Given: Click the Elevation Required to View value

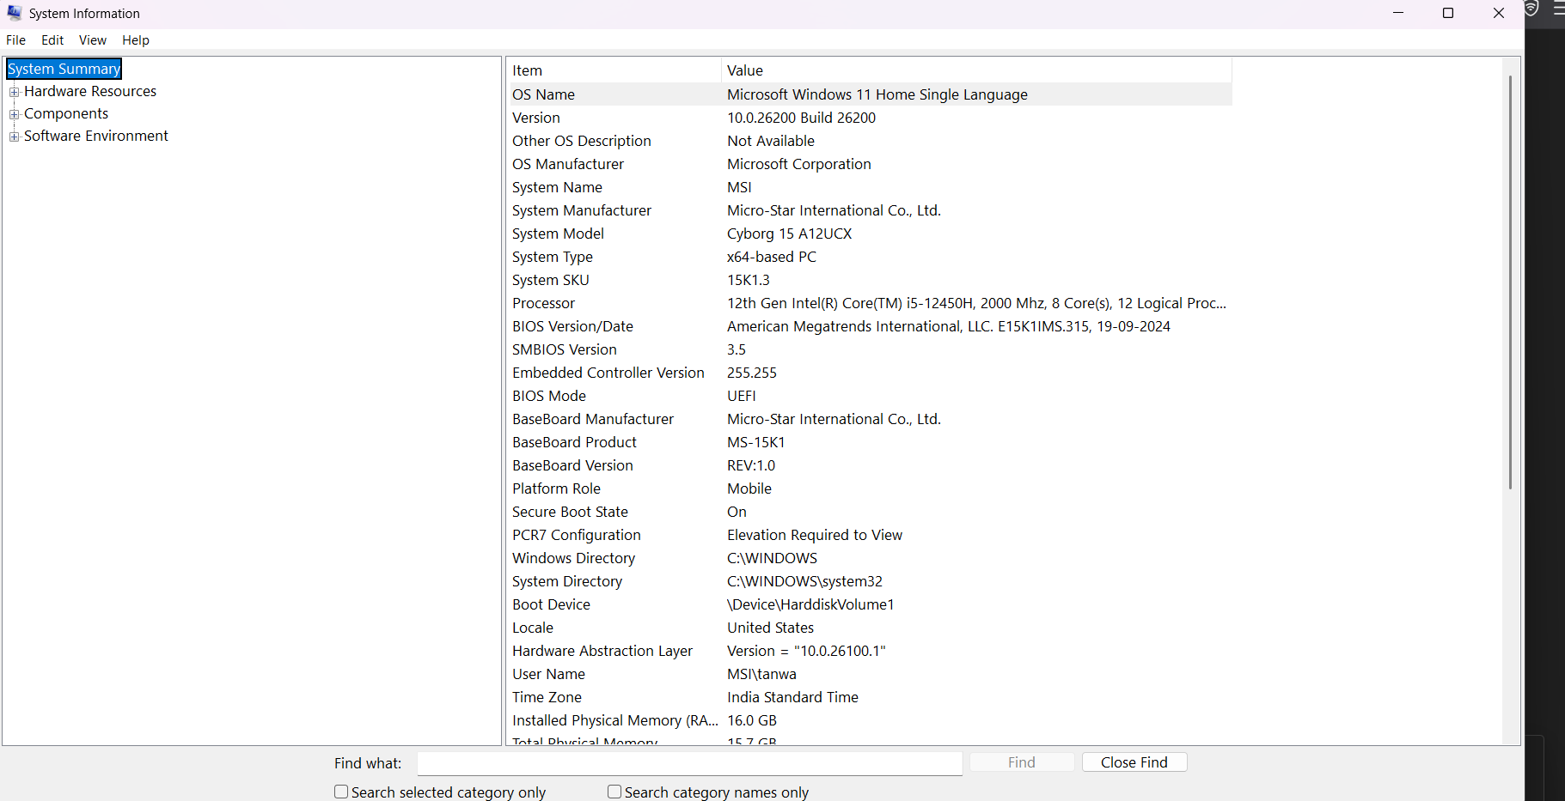Looking at the screenshot, I should point(815,535).
